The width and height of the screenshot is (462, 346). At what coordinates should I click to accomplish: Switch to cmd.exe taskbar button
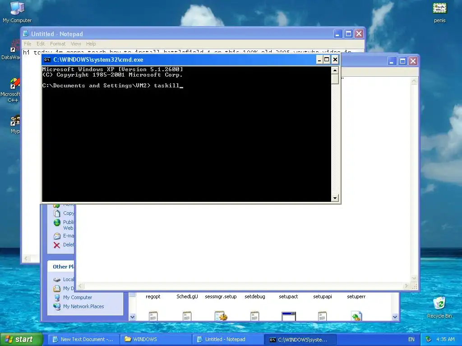[300, 339]
